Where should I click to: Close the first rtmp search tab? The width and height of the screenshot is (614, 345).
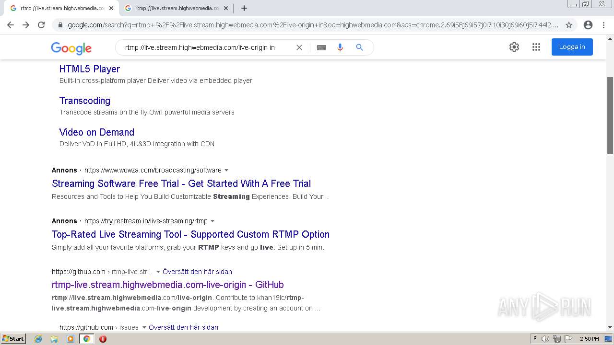[x=111, y=8]
